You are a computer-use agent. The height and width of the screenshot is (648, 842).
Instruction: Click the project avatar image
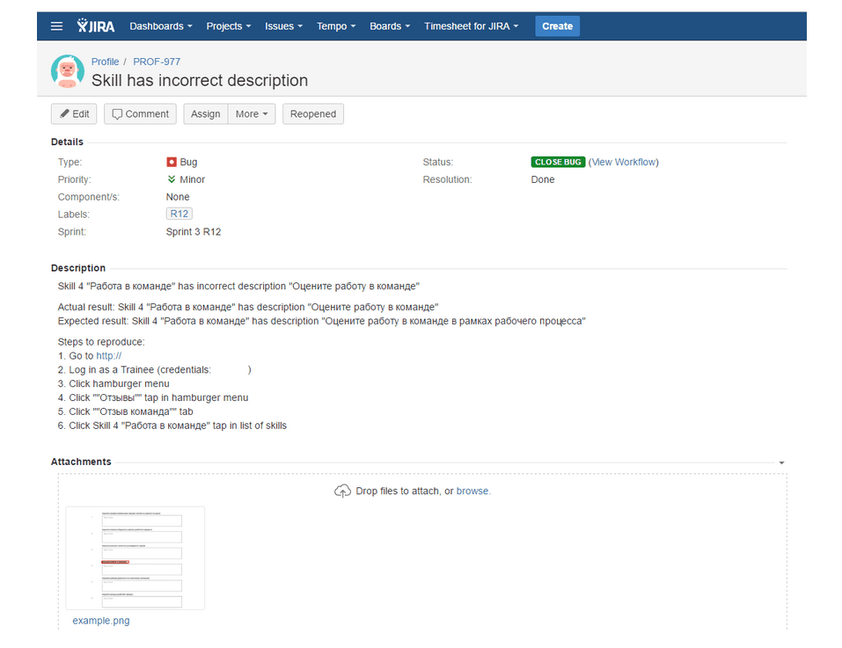click(68, 71)
